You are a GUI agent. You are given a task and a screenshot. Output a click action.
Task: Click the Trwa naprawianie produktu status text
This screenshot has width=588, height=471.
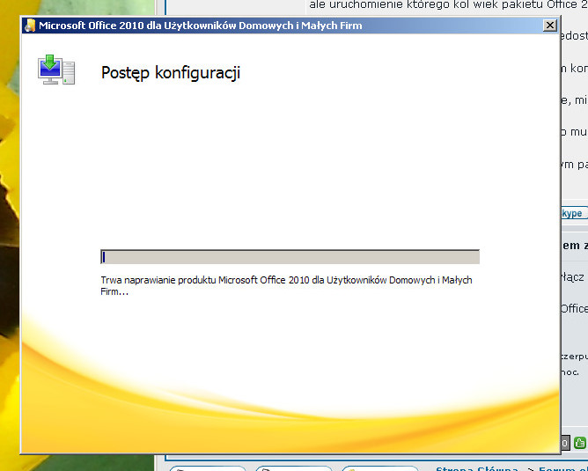click(x=286, y=286)
